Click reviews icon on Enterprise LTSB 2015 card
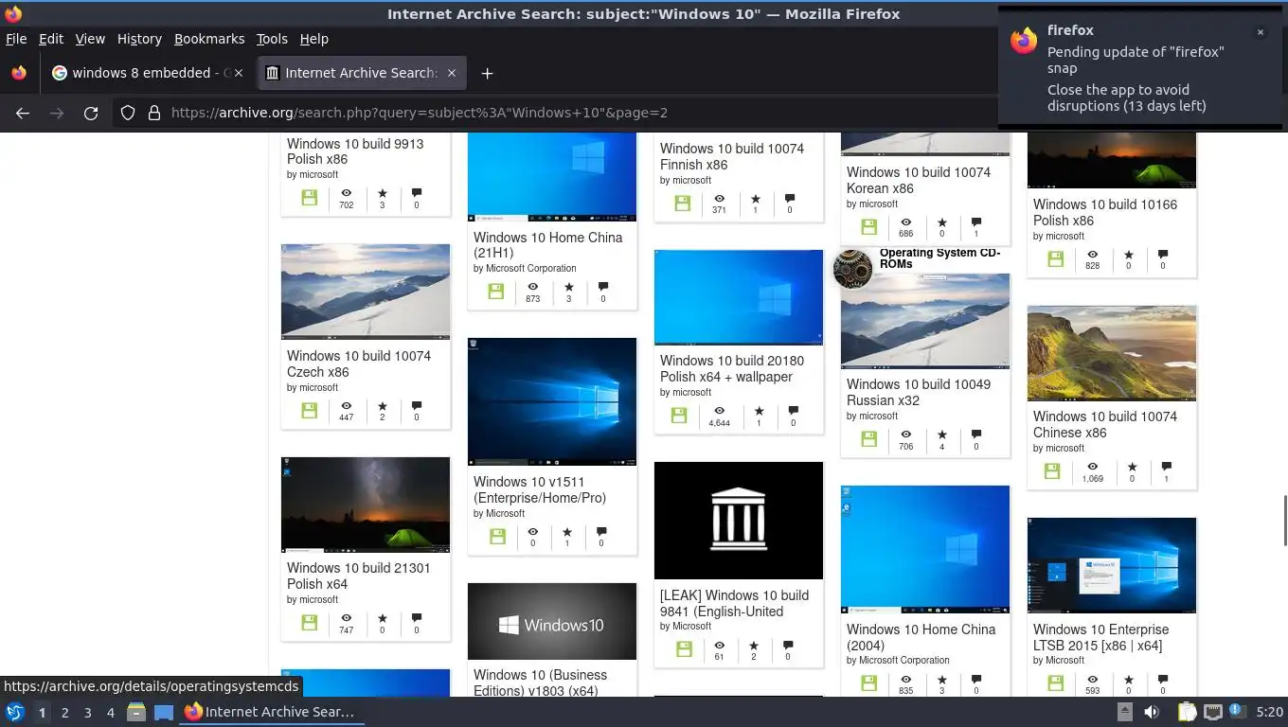 [1163, 679]
